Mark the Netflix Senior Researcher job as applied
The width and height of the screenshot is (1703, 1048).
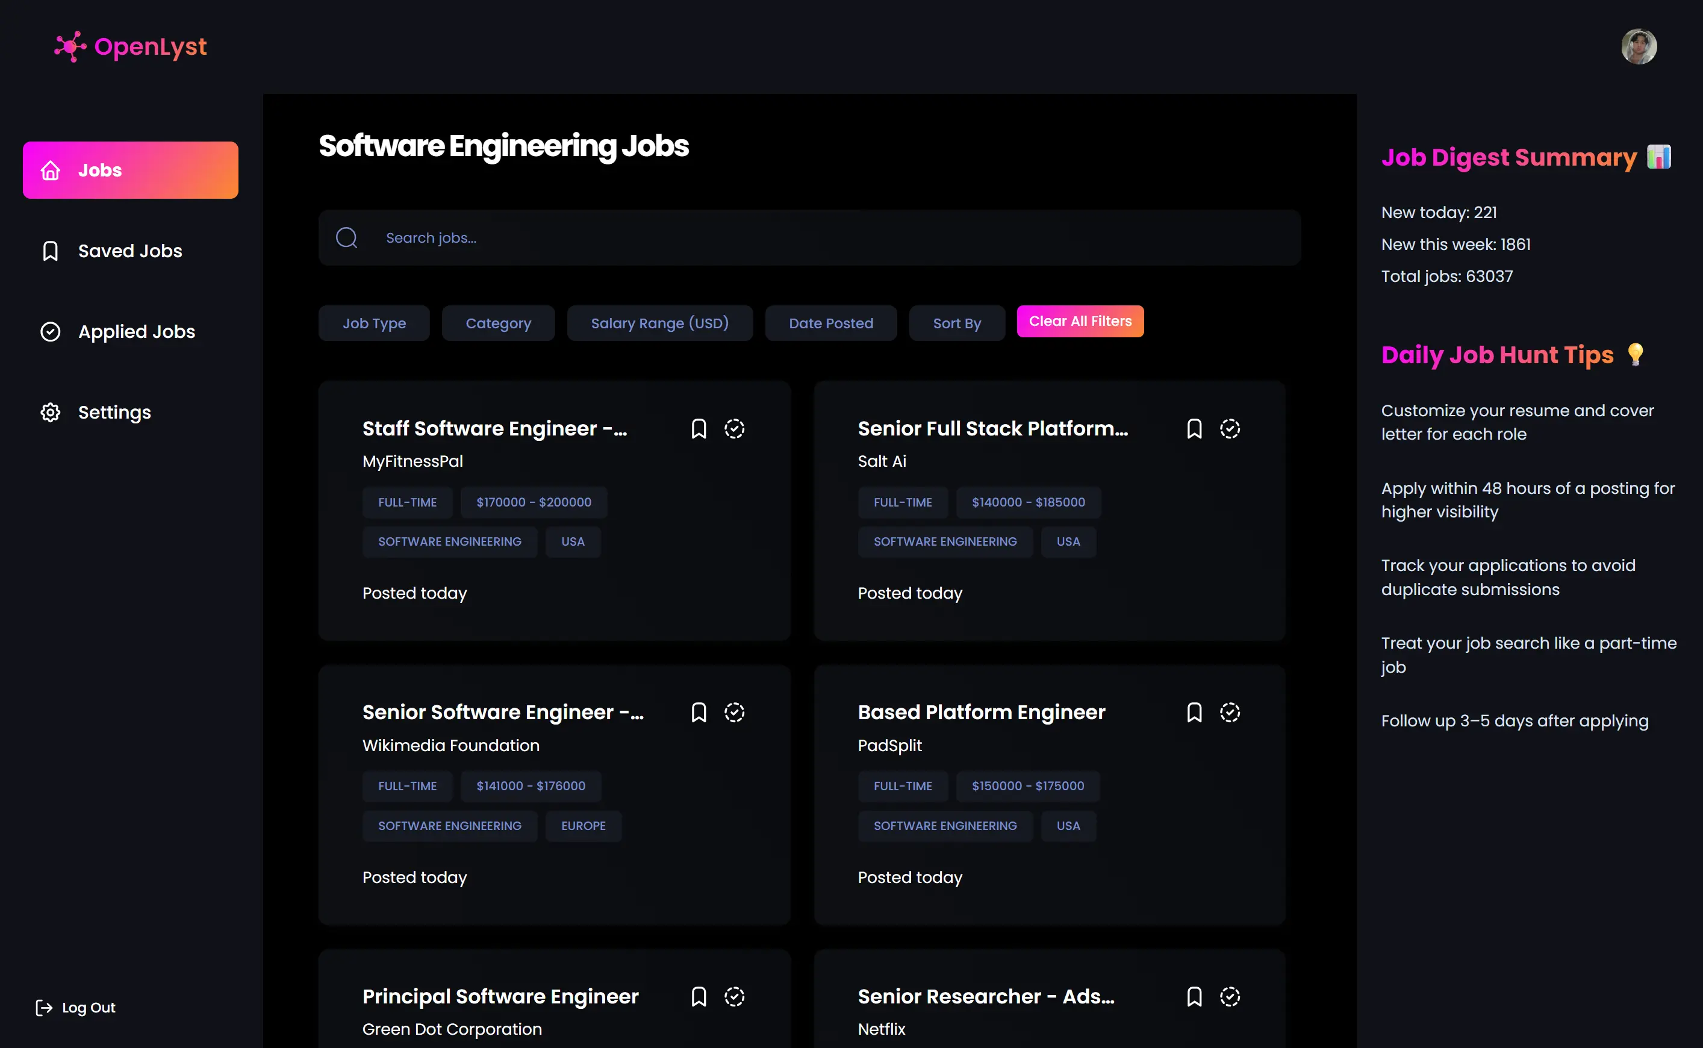1229,996
